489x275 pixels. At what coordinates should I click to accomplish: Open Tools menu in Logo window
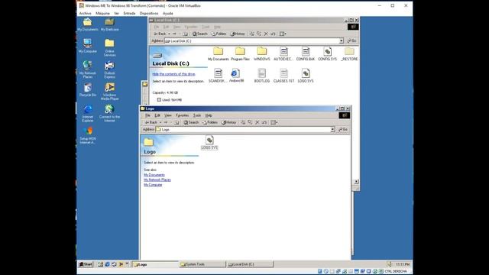click(197, 115)
